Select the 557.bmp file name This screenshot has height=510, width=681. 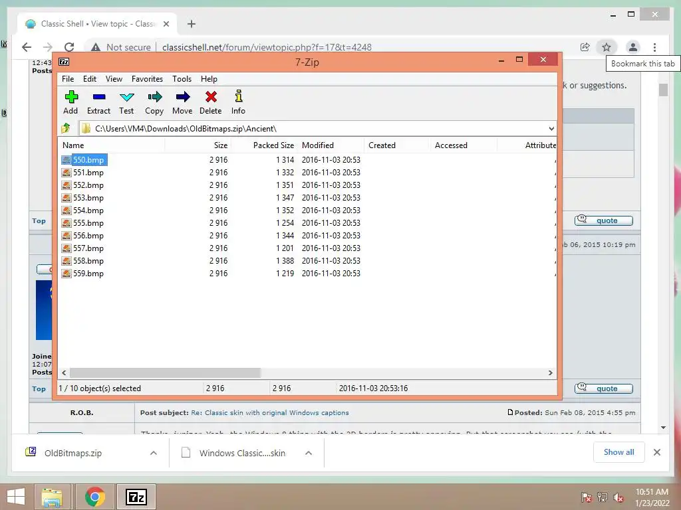point(88,248)
